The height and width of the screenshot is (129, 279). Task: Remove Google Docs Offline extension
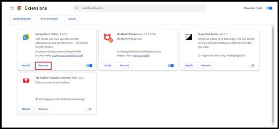(x=43, y=65)
